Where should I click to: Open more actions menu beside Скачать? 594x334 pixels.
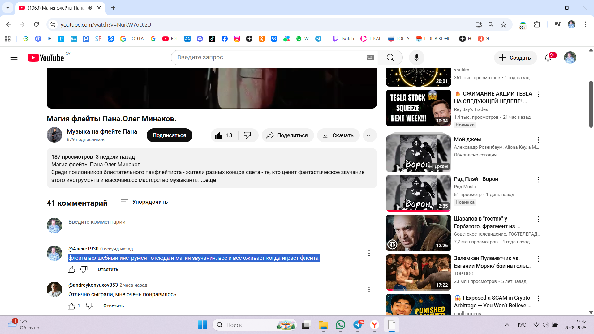click(x=369, y=135)
